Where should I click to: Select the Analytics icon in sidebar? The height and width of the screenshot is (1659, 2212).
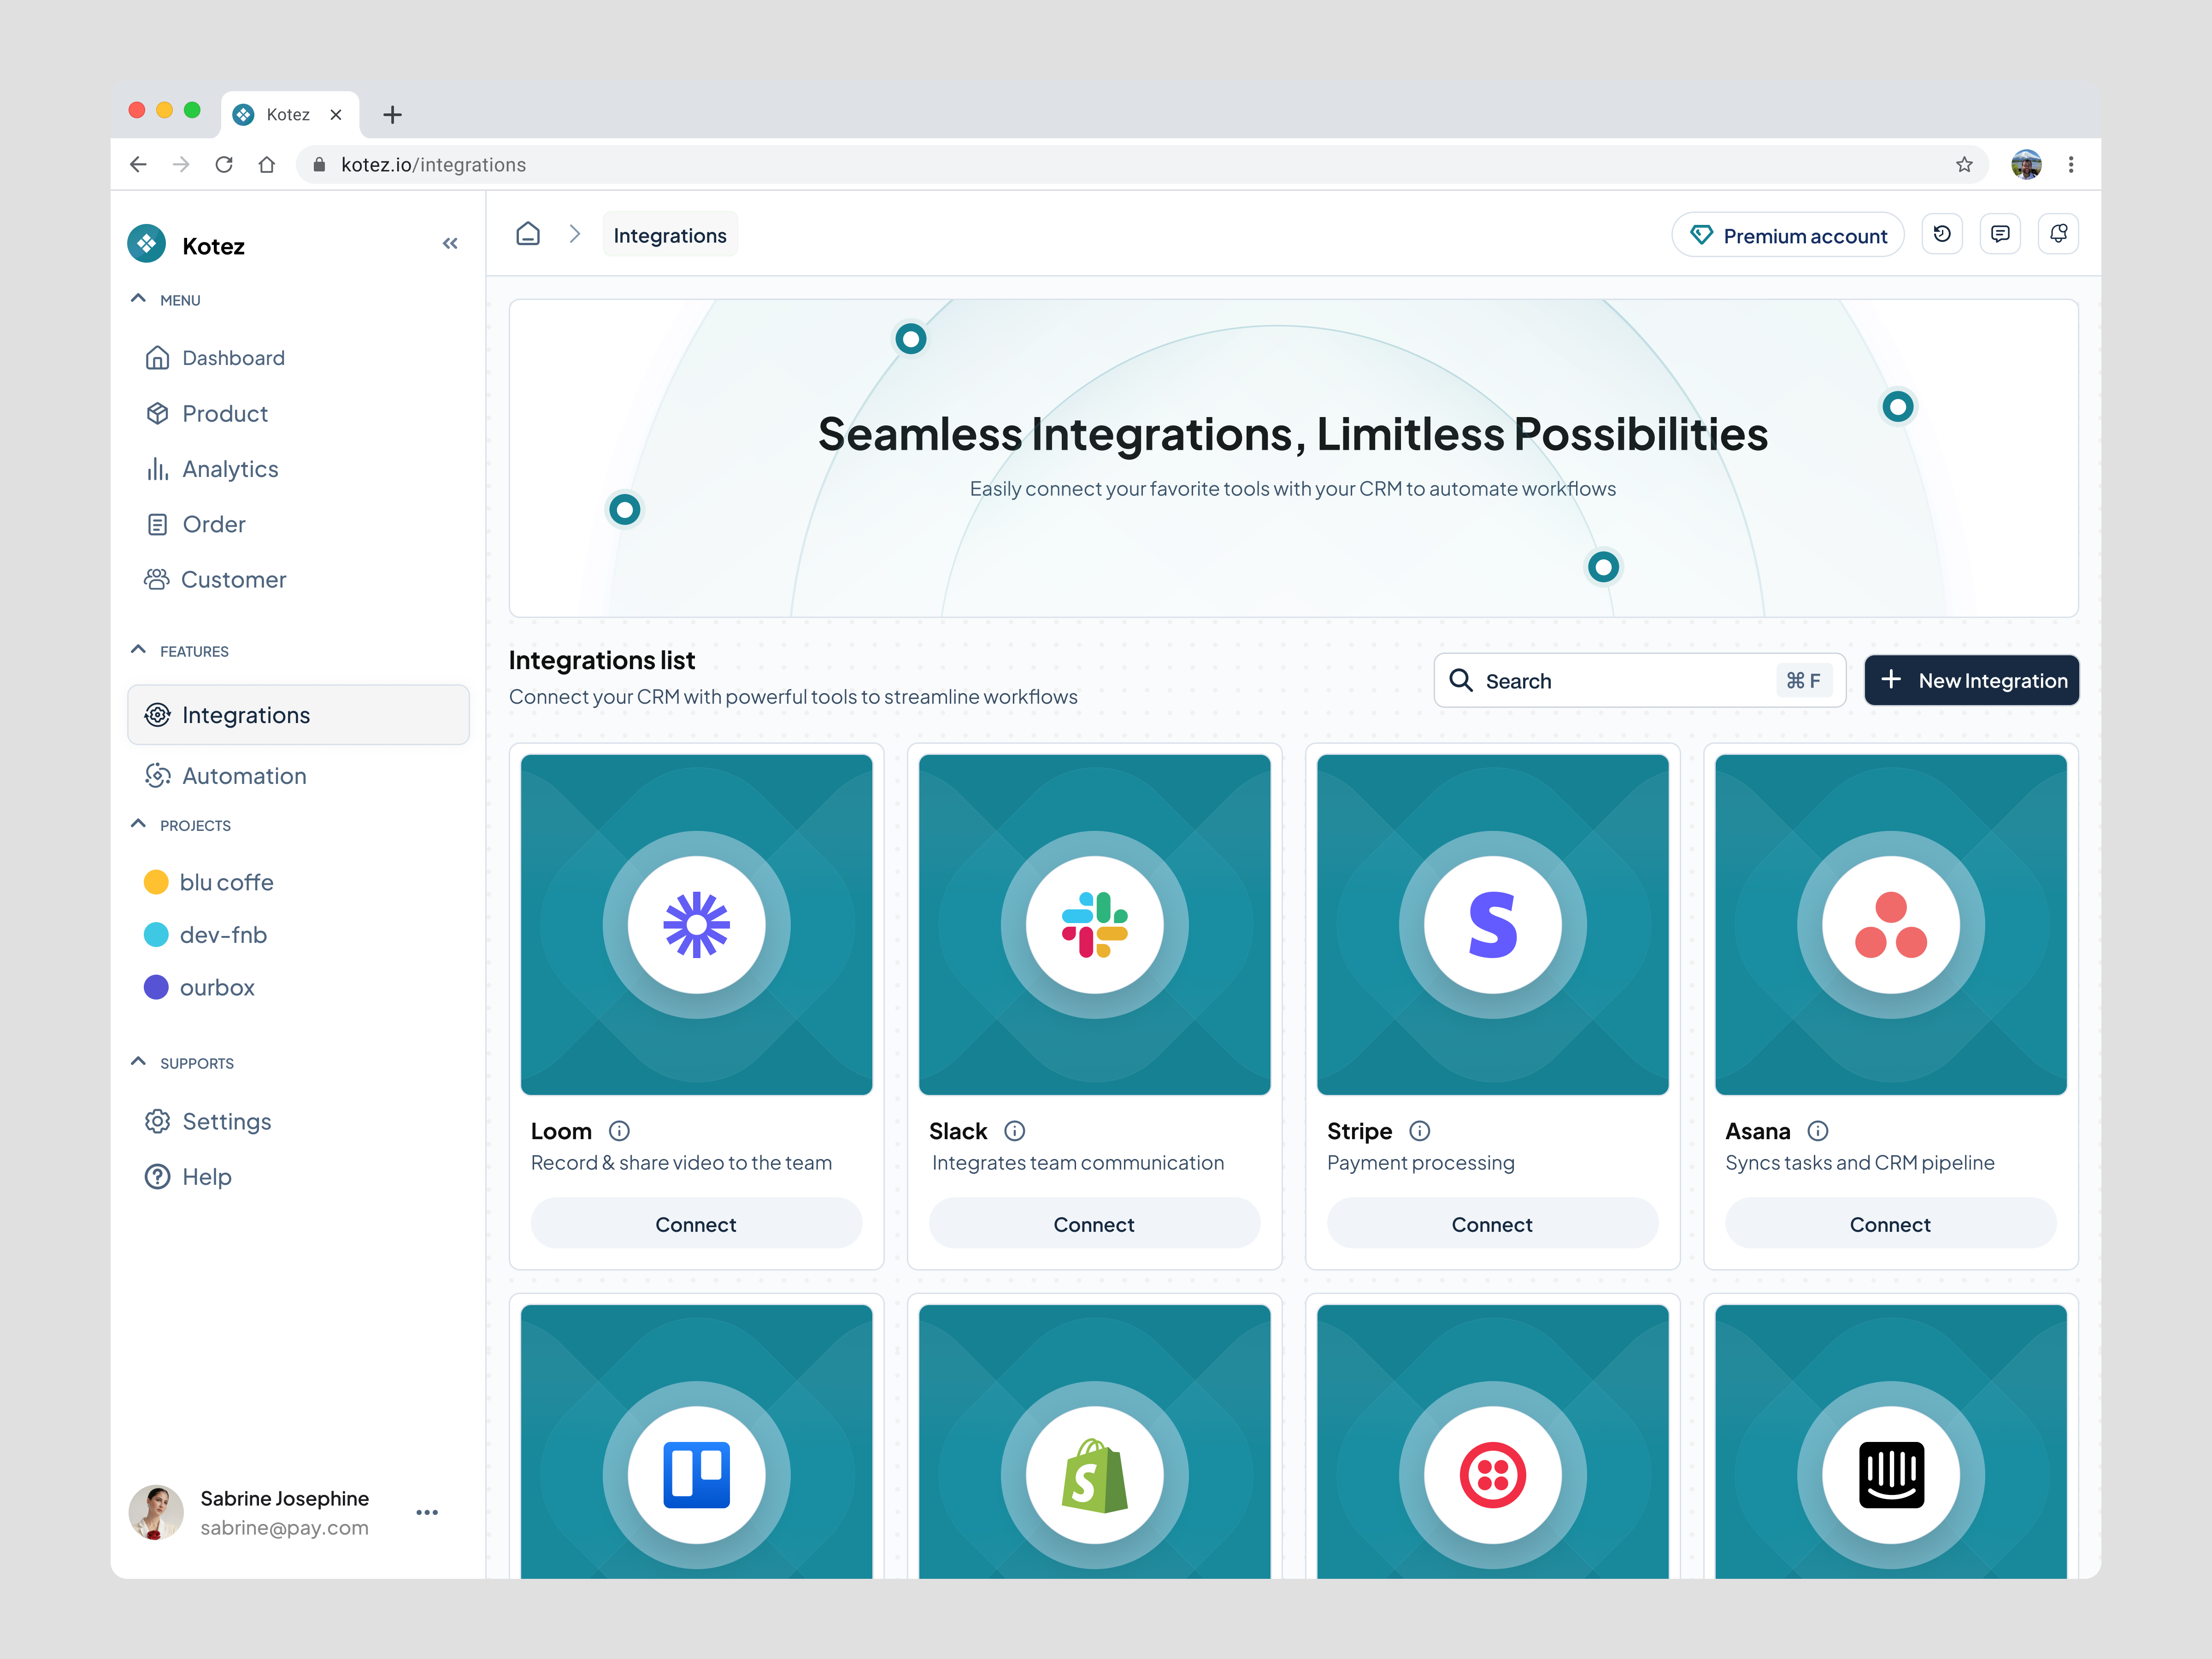tap(157, 468)
